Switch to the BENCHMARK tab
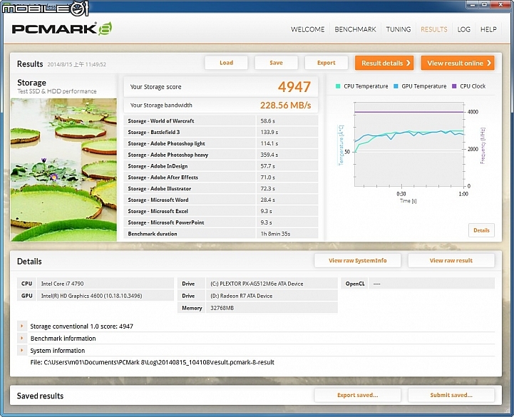This screenshot has height=417, width=514. 355,29
